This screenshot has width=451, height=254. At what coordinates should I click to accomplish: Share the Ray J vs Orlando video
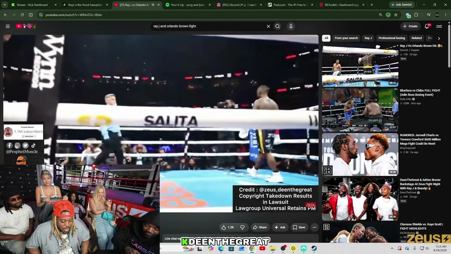point(260,228)
